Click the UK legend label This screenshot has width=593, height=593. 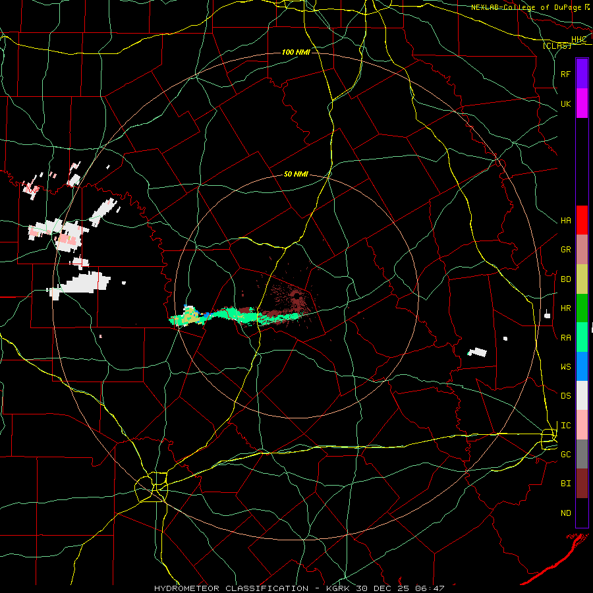coord(565,103)
